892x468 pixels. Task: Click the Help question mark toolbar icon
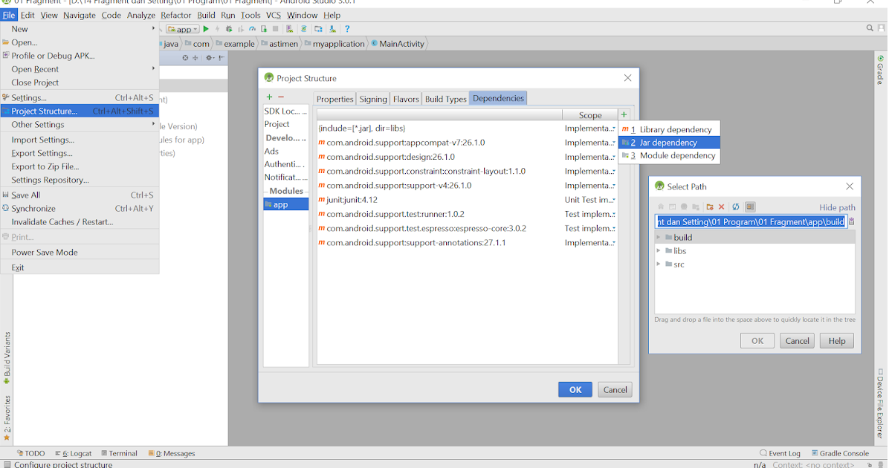(347, 29)
